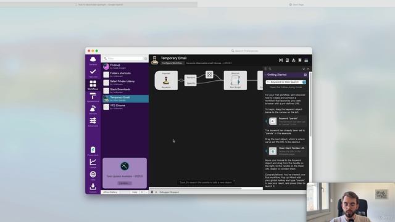The height and width of the screenshot is (222, 395).
Task: Select the Workflows sidebar section
Action: 93,85
